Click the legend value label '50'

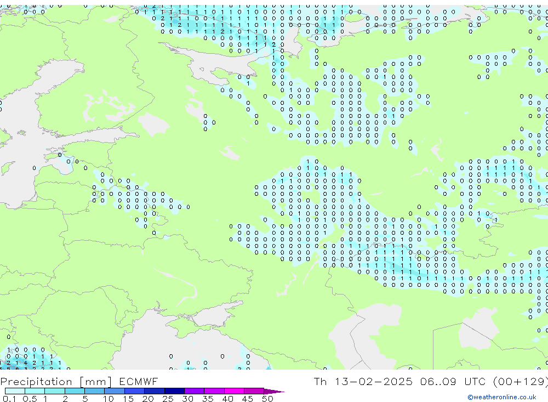(x=267, y=399)
